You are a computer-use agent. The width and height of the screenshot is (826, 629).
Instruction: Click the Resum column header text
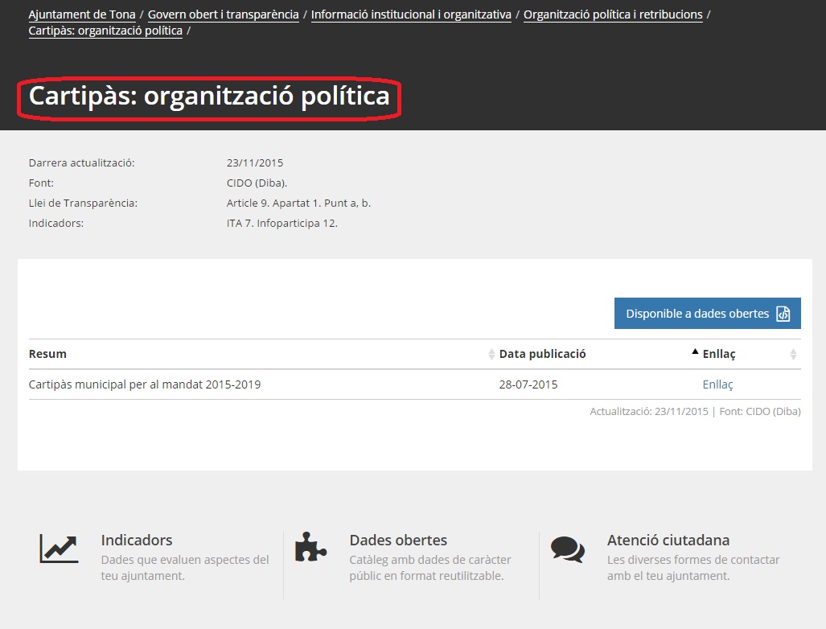(x=47, y=354)
